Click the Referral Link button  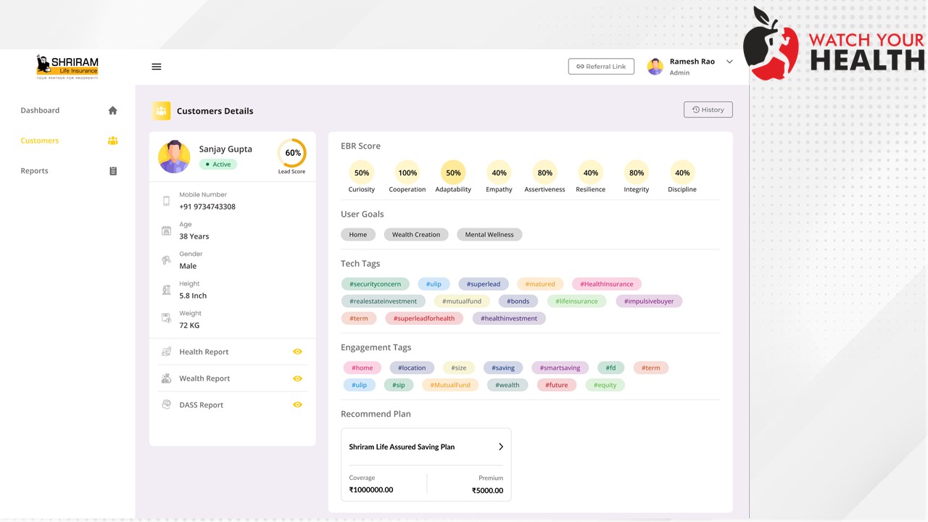click(601, 67)
